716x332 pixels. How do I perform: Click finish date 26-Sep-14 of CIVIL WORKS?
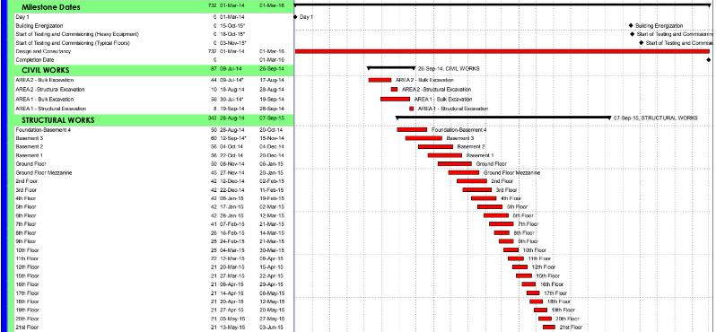272,68
